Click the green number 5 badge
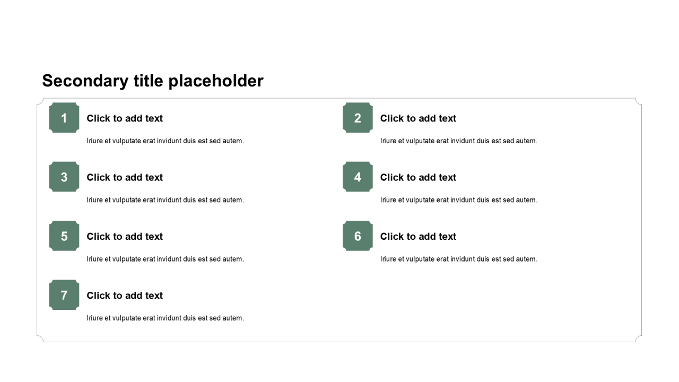Viewport: 679px width, 382px height. pos(64,236)
